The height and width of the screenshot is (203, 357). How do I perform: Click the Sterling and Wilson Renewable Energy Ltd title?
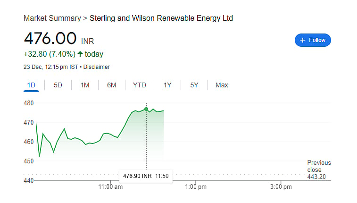click(161, 18)
